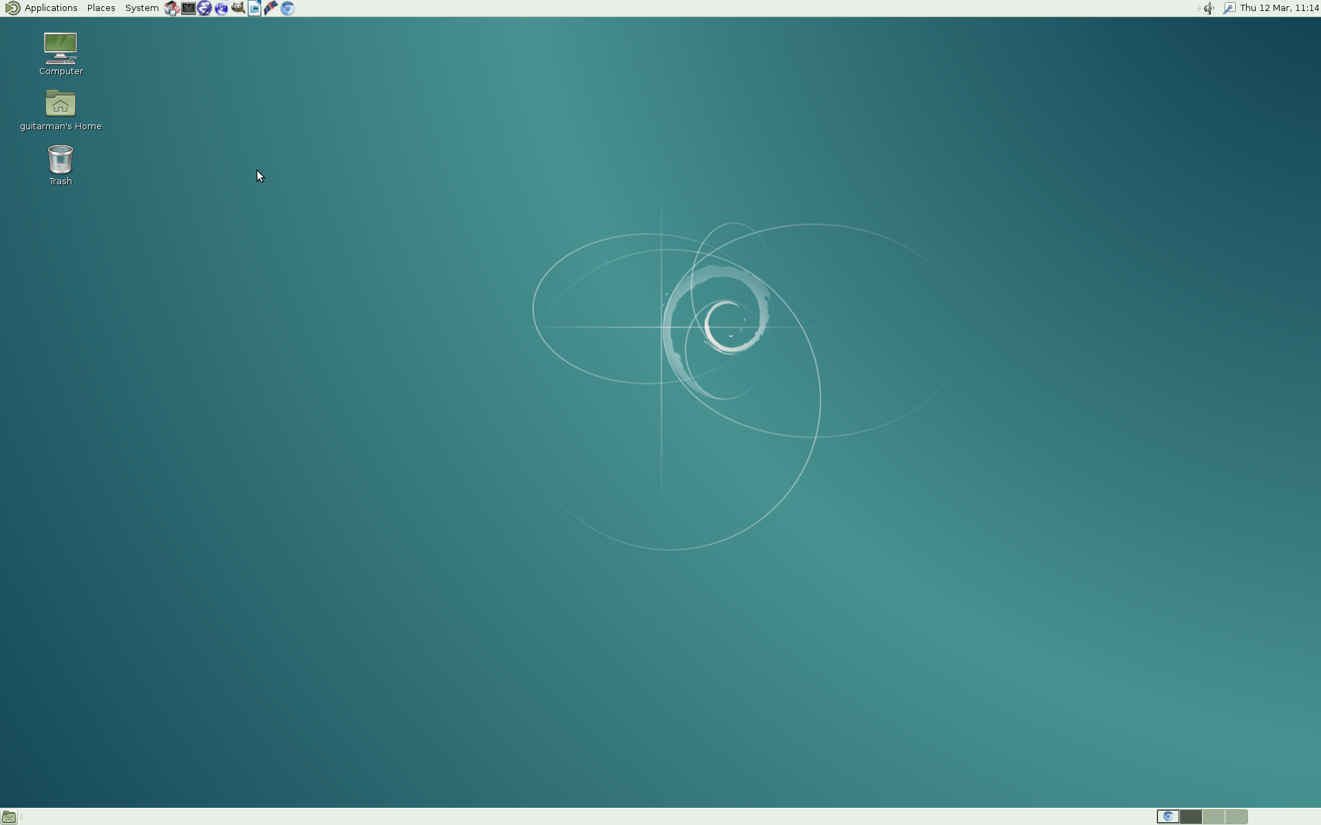Open the volume control speaker icon
1321x825 pixels.
click(x=1209, y=8)
